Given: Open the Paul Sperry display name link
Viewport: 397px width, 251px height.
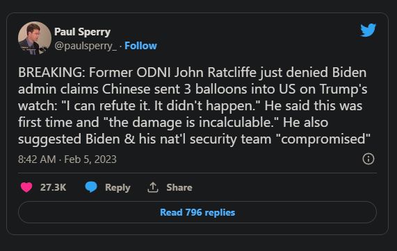Looking at the screenshot, I should click(82, 32).
